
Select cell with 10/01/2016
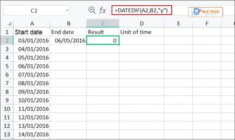(x=32, y=100)
